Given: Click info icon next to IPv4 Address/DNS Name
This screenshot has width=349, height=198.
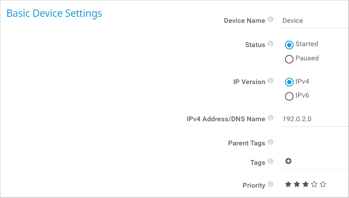Looking at the screenshot, I should click(270, 118).
